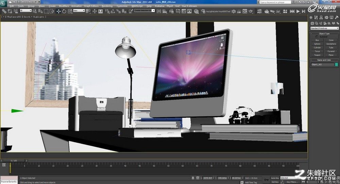Select the Link tool in main toolbar

click(4, 11)
